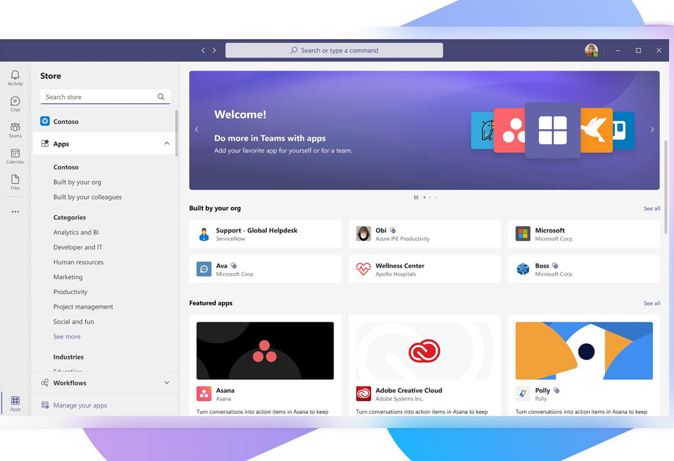674x461 pixels.
Task: Open the Files icon in sidebar
Action: [x=15, y=182]
